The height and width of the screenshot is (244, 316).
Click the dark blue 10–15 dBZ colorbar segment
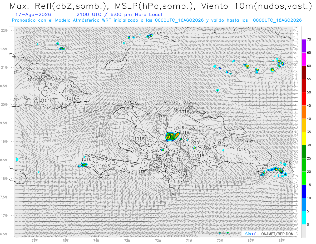tap(304, 191)
